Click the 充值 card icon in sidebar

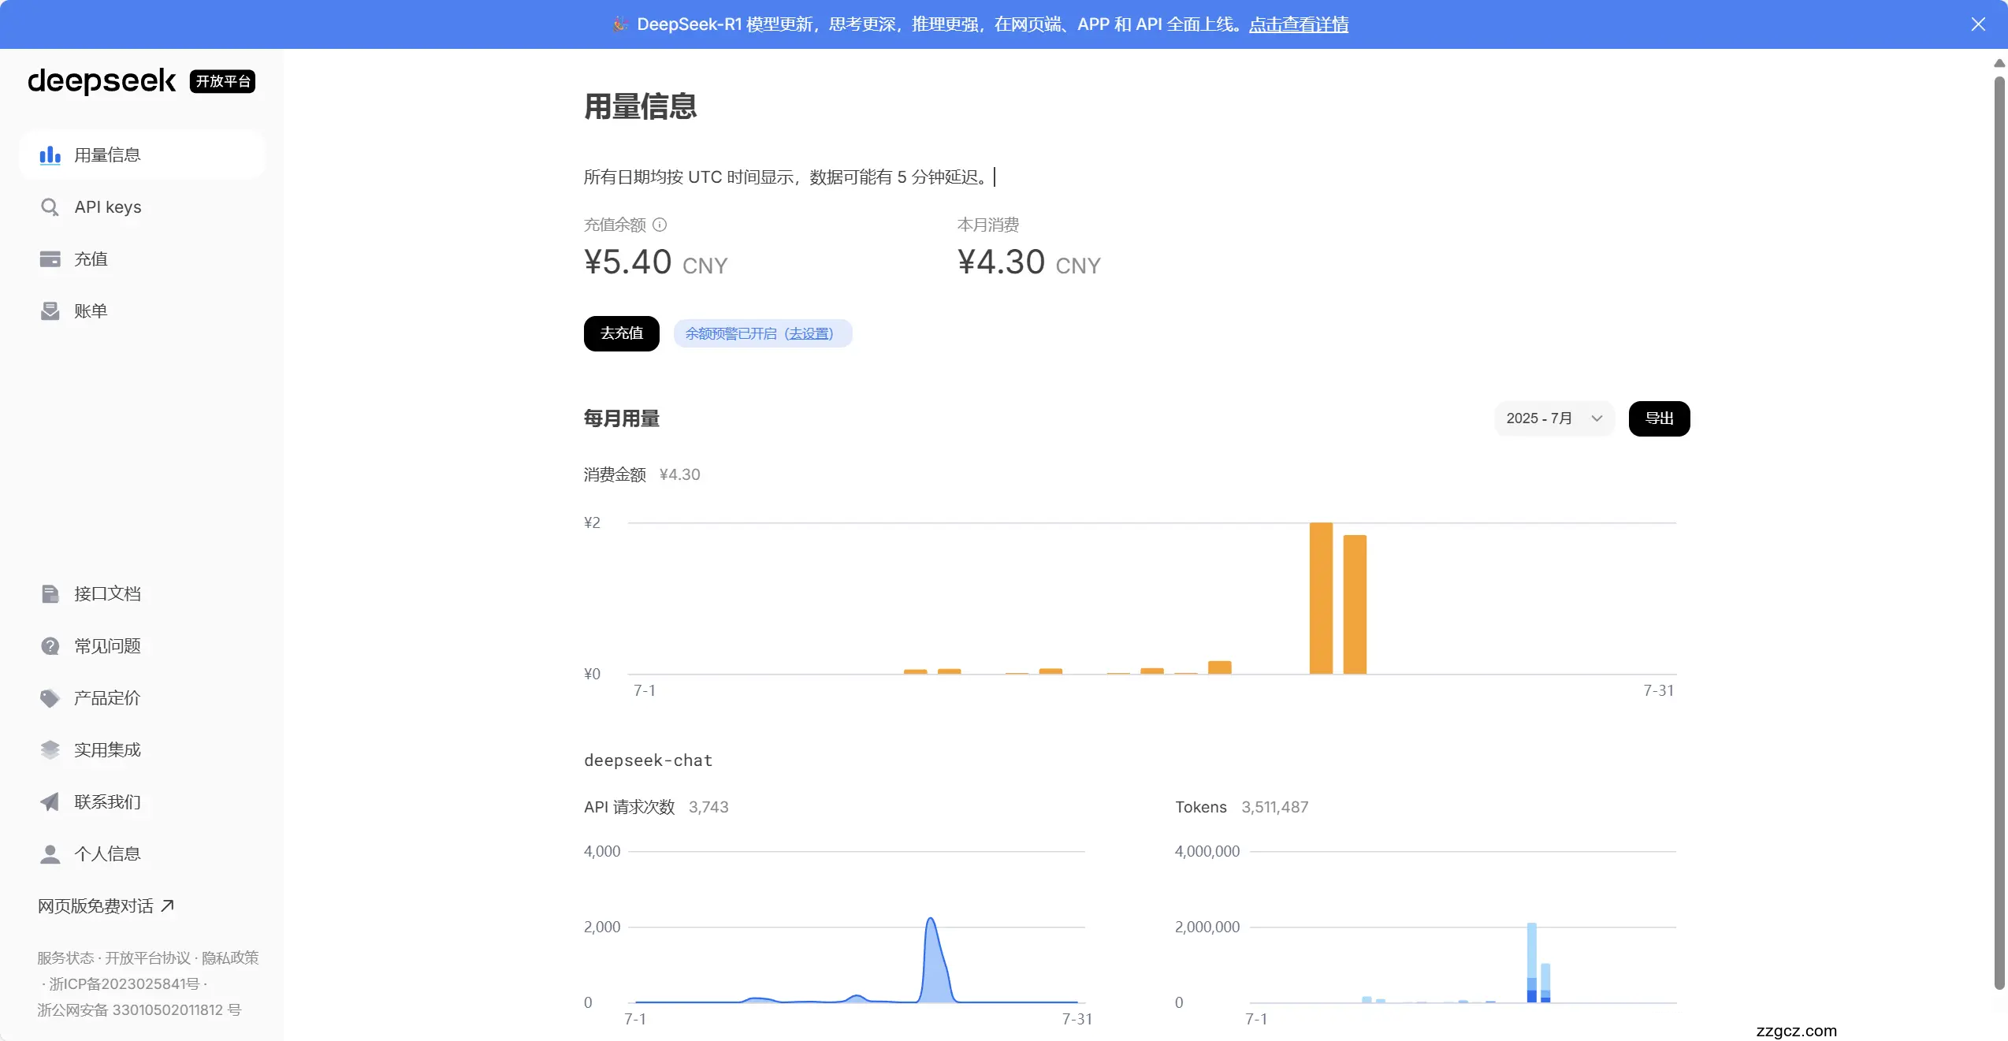point(50,258)
